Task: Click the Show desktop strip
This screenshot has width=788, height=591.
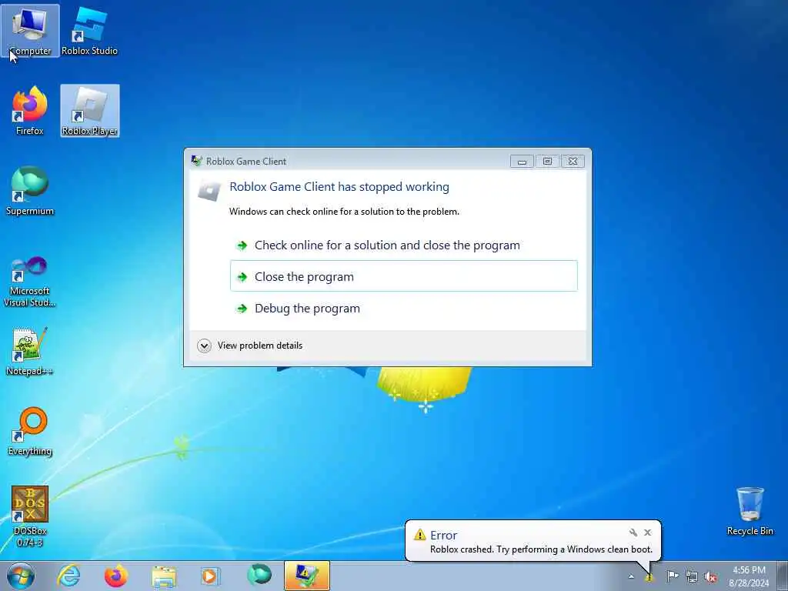Action: [782, 576]
